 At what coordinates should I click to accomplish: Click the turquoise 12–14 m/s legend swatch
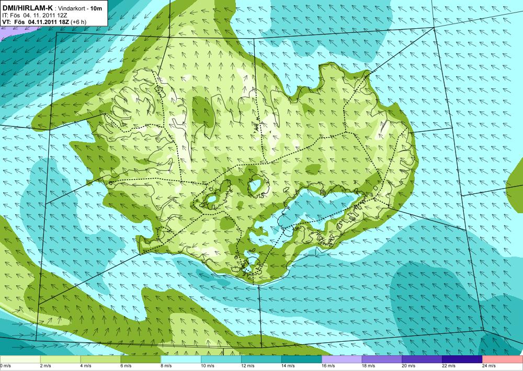click(261, 360)
